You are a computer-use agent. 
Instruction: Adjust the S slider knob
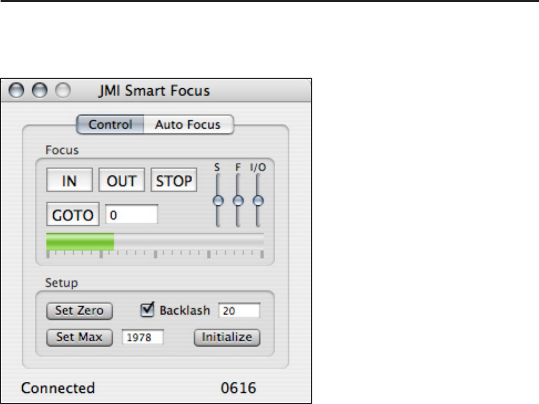click(x=218, y=201)
